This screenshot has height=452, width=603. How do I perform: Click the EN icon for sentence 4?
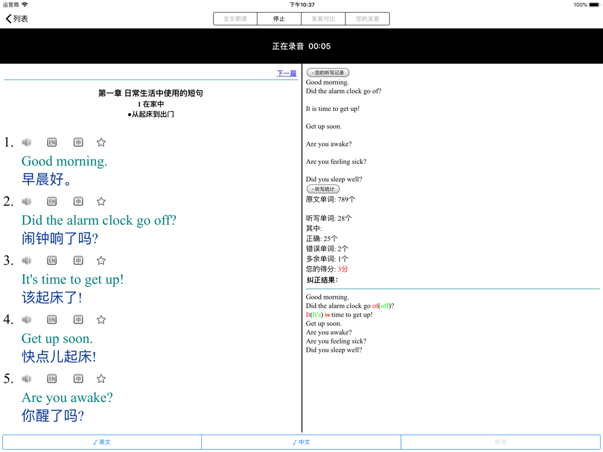[52, 319]
